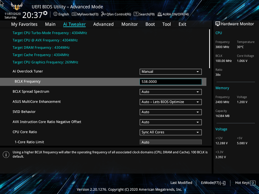Expand the BCLK Spread Spectrum dropdown
This screenshot has width=259, height=194.
click(x=171, y=92)
